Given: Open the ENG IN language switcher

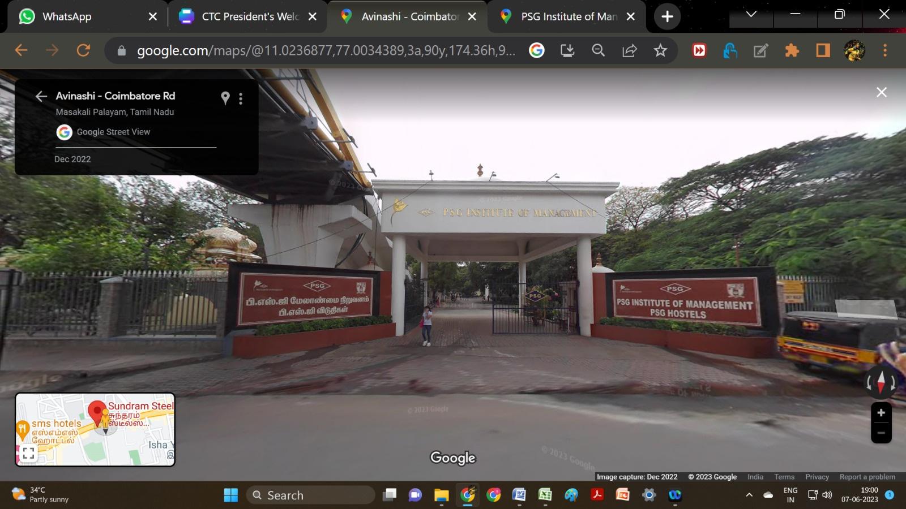Looking at the screenshot, I should pyautogui.click(x=790, y=495).
